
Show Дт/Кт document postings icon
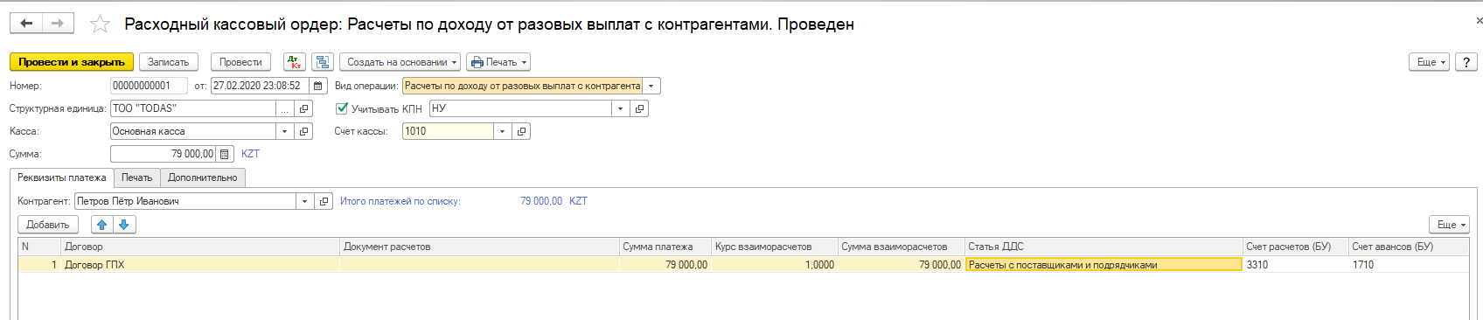tap(295, 62)
